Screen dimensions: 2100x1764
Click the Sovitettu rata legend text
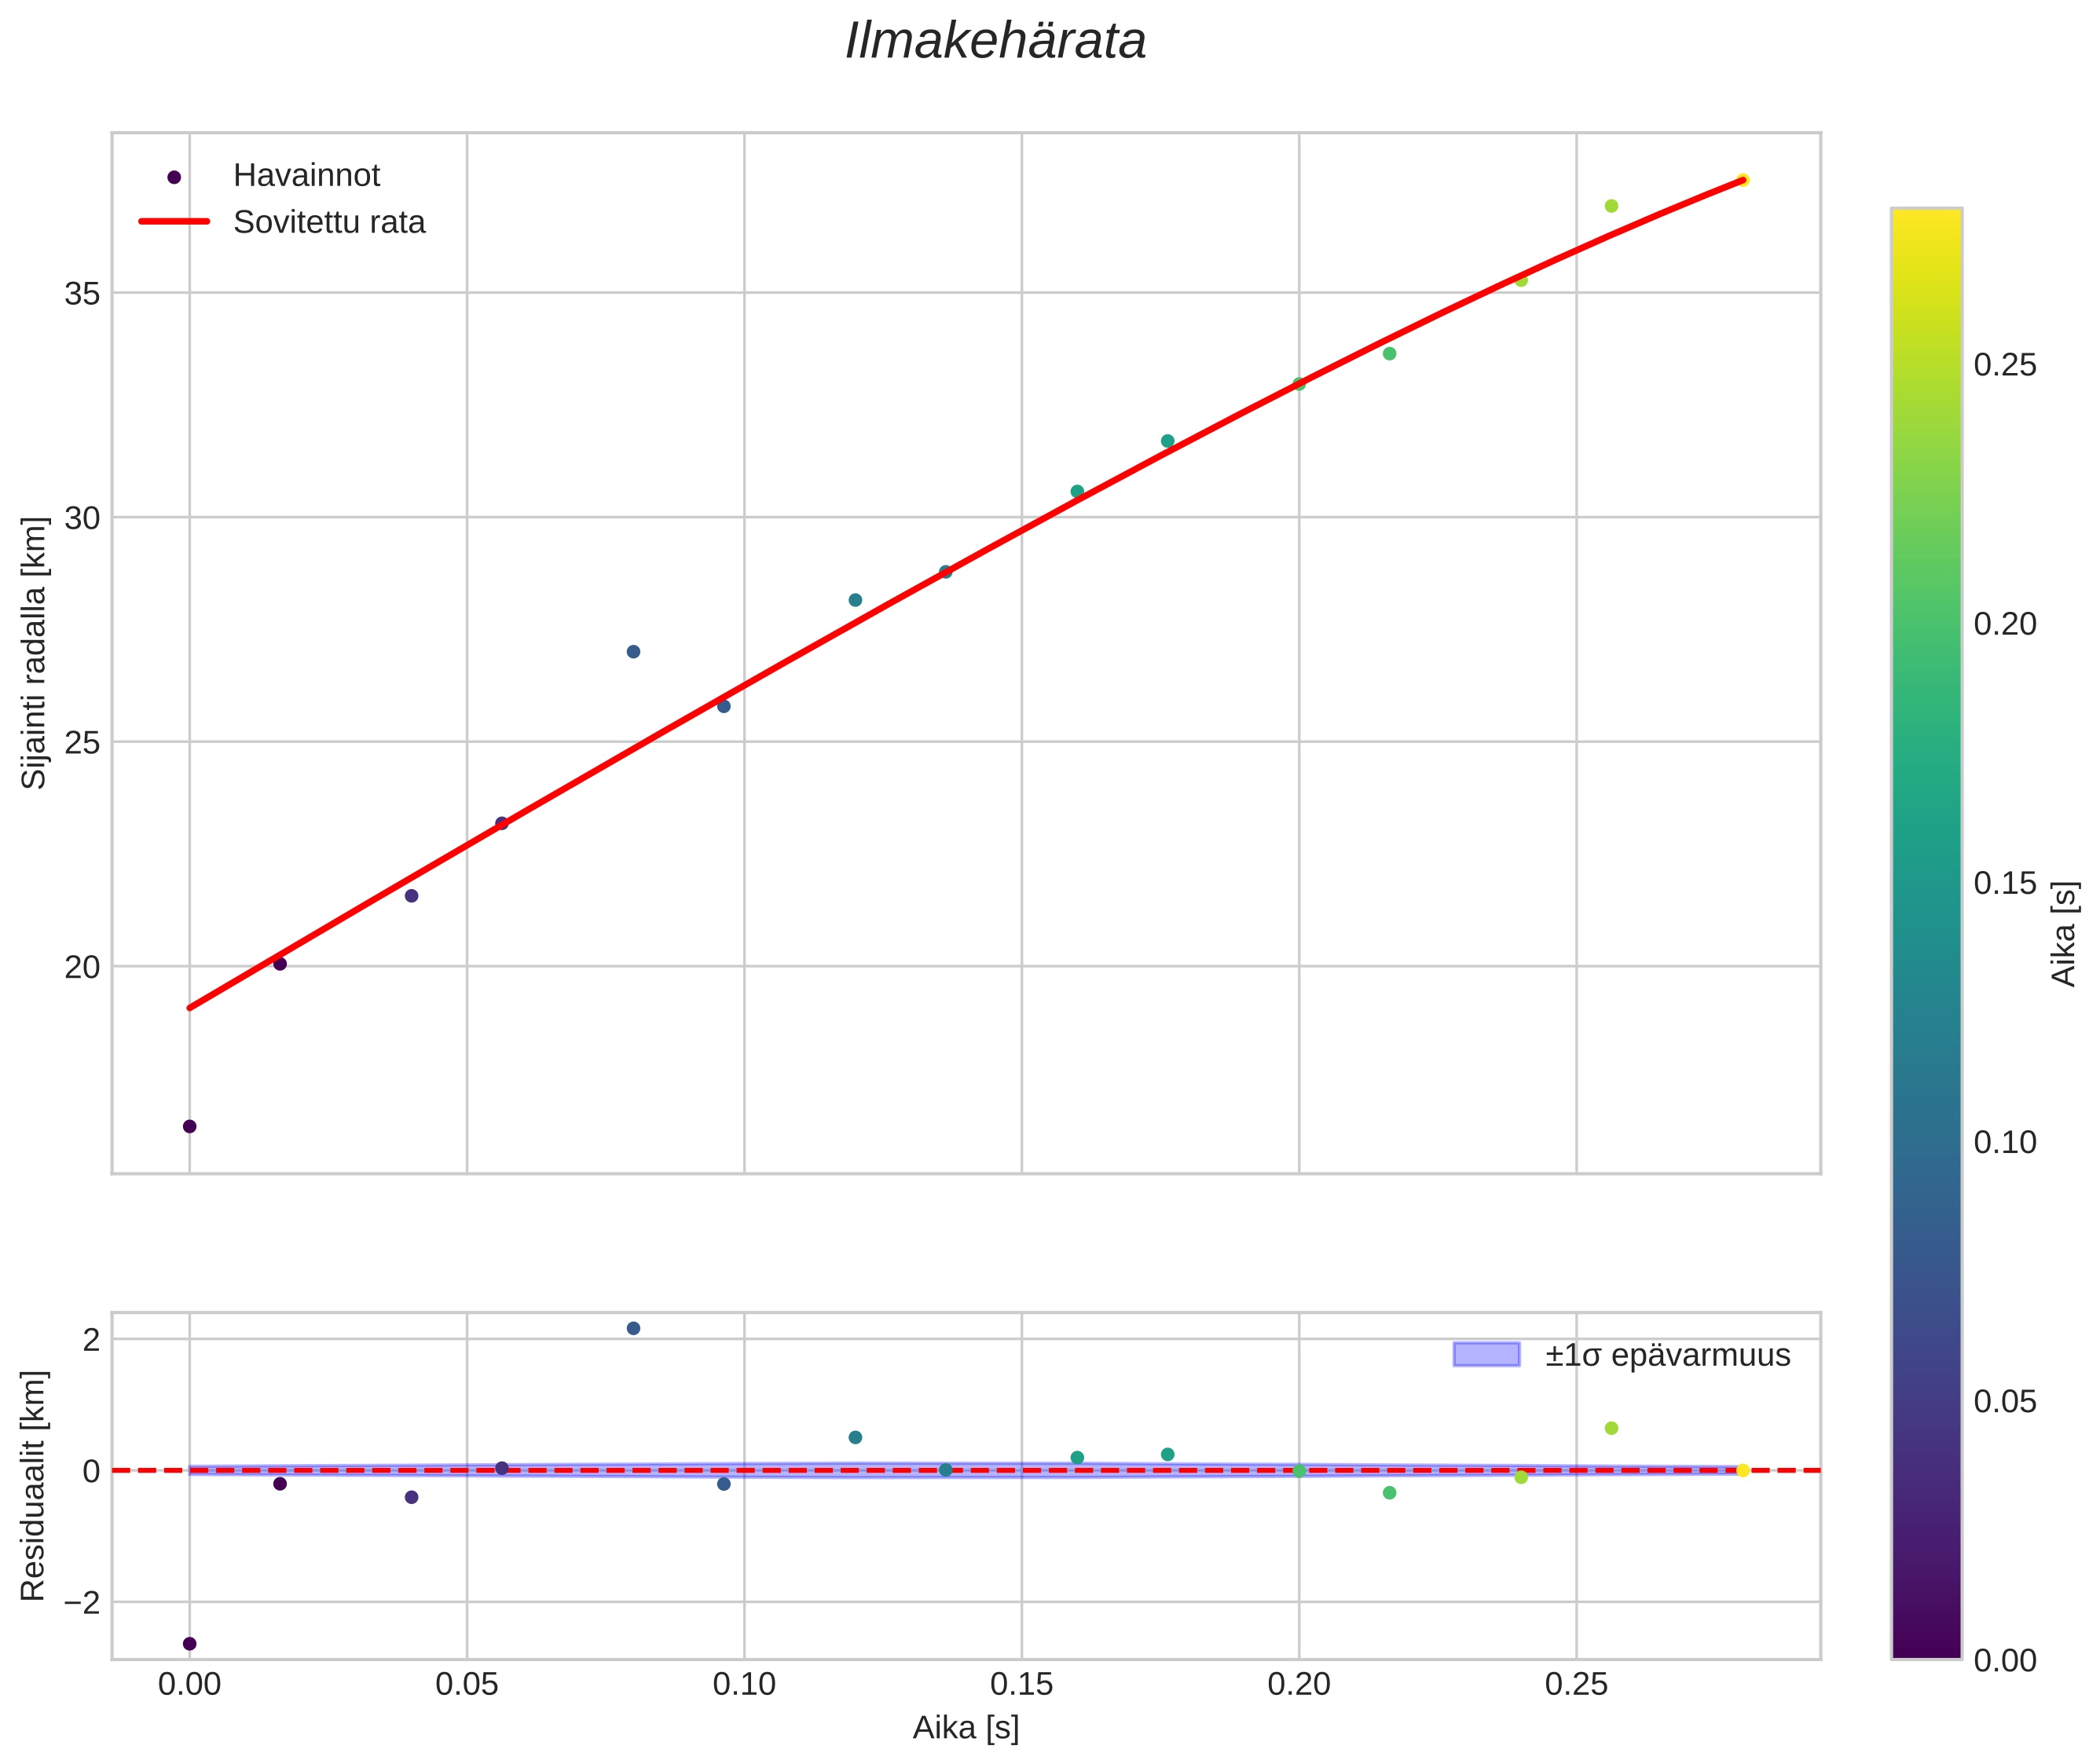[x=329, y=222]
